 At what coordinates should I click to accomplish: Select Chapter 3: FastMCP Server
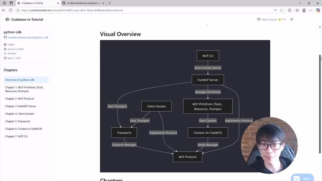point(20,106)
